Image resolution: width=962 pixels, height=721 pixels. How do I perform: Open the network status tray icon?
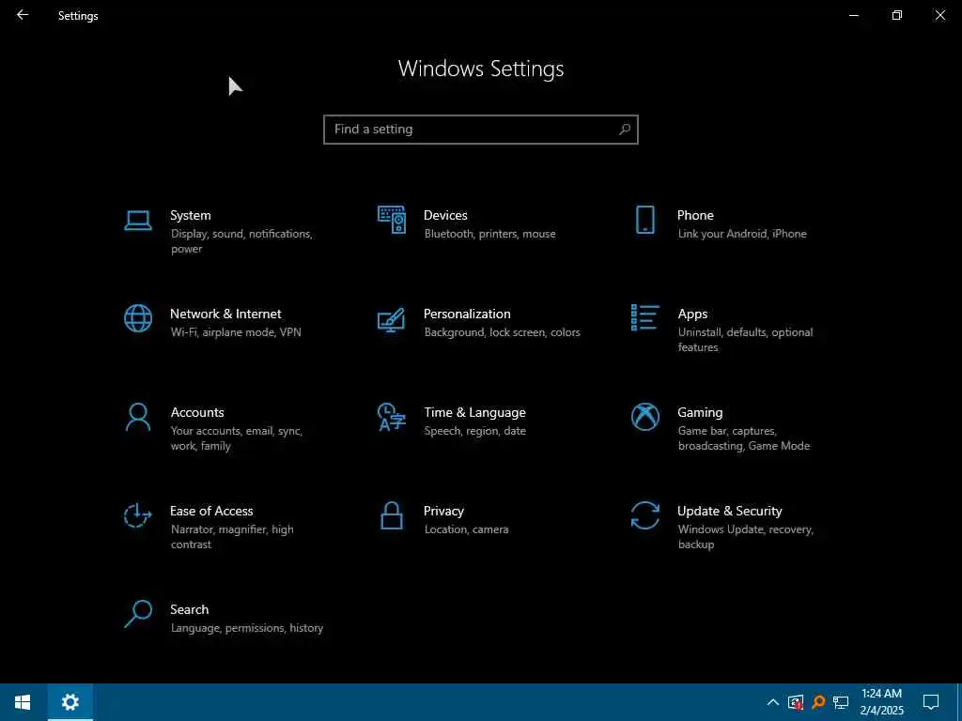[841, 702]
